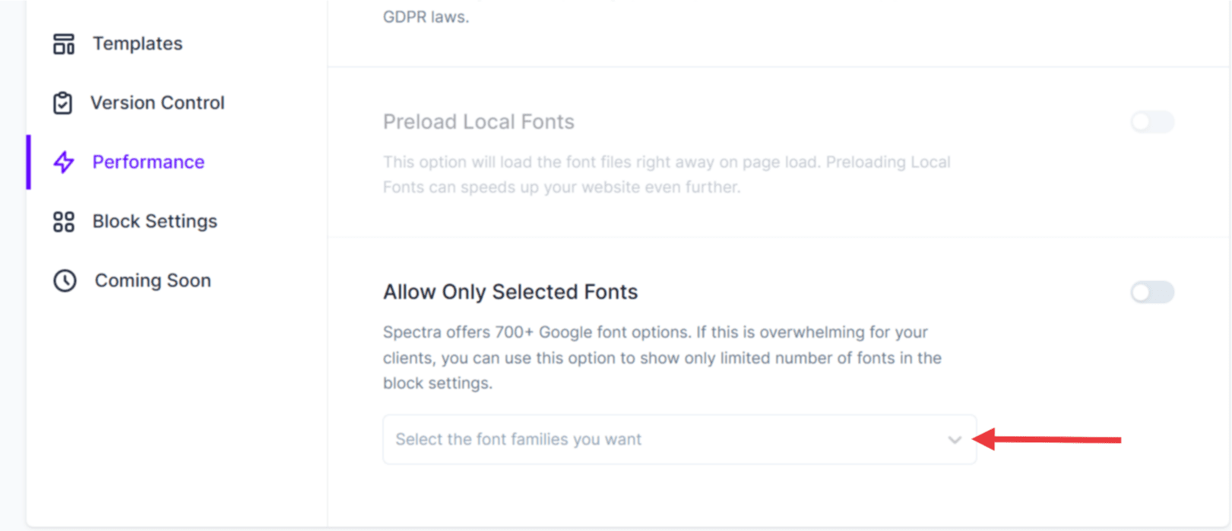Click the Spectra 700+ Google fonts description

[662, 357]
